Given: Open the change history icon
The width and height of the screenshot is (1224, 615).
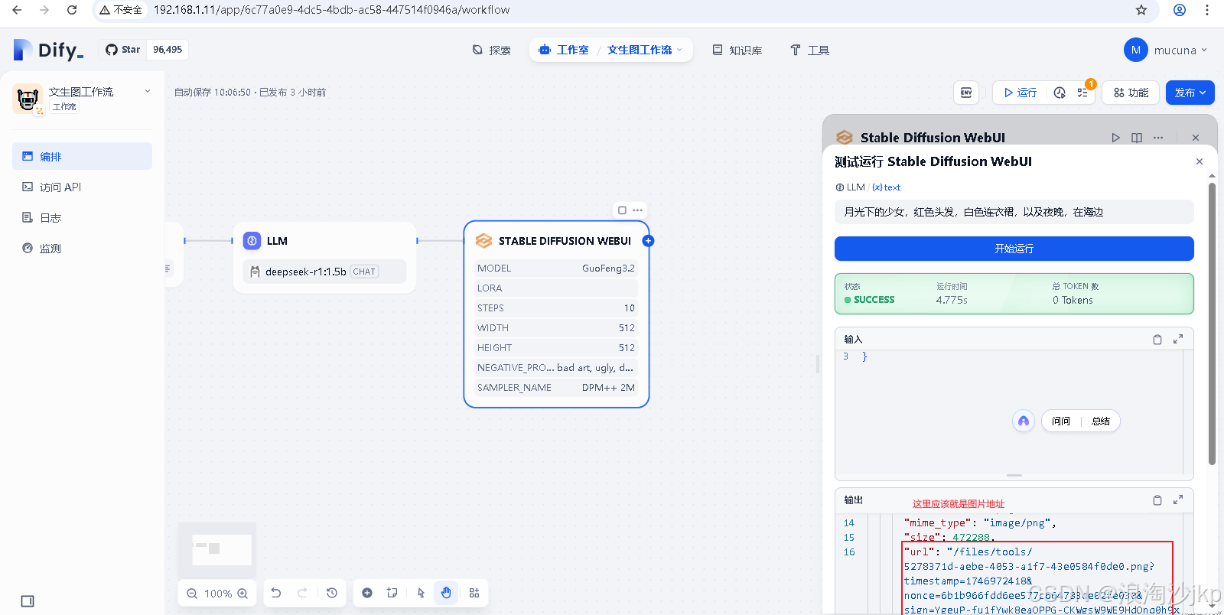Looking at the screenshot, I should pos(332,593).
